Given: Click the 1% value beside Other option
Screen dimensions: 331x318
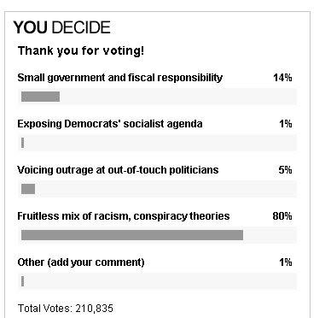Looking at the screenshot, I should point(285,262).
